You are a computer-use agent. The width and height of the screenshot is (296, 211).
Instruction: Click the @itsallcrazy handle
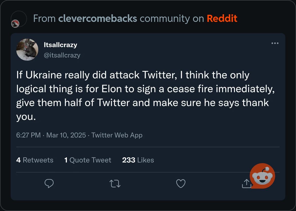[x=62, y=55]
